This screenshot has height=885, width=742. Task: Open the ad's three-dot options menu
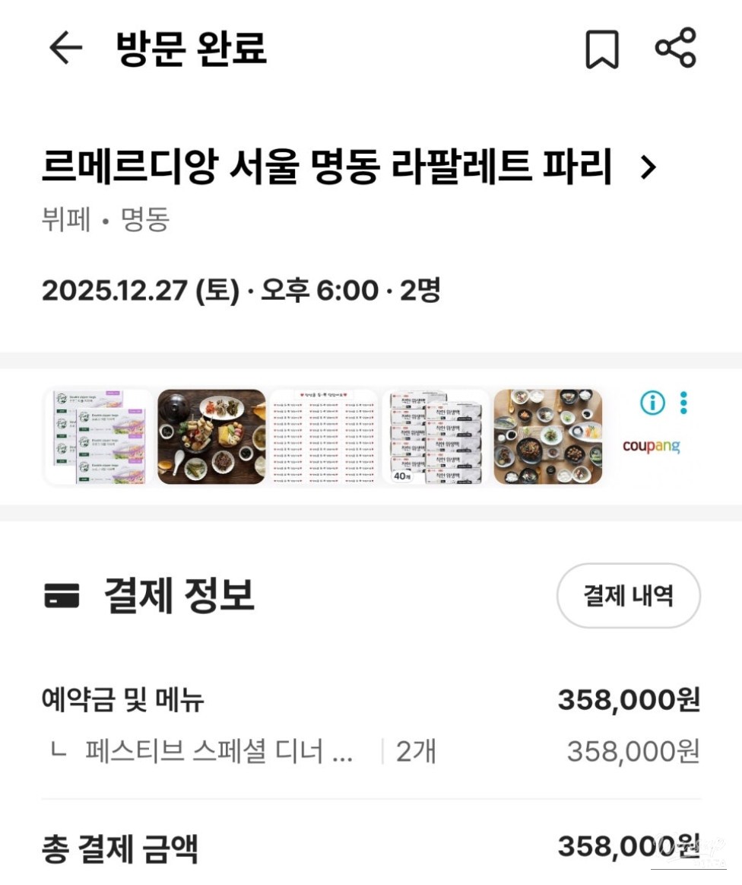coord(683,403)
